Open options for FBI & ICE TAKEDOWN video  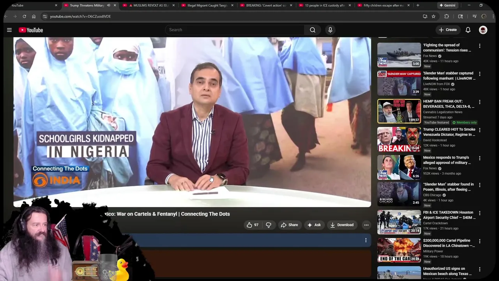480,213
